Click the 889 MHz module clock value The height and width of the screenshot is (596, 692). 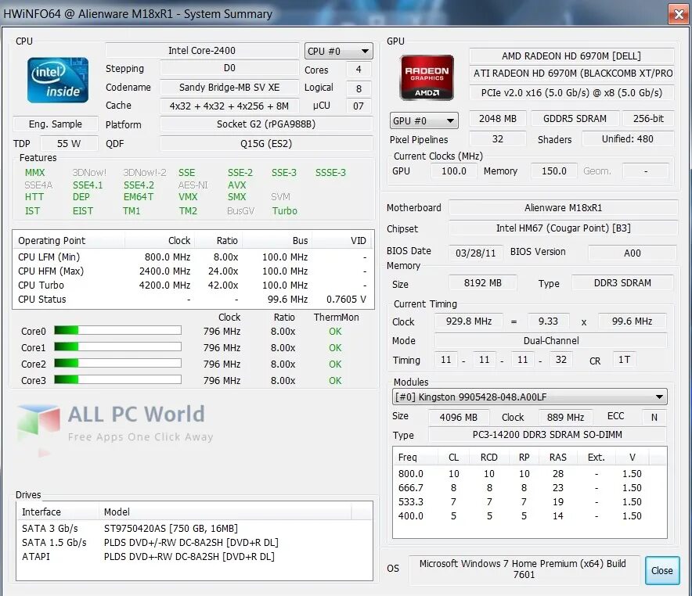pyautogui.click(x=565, y=417)
